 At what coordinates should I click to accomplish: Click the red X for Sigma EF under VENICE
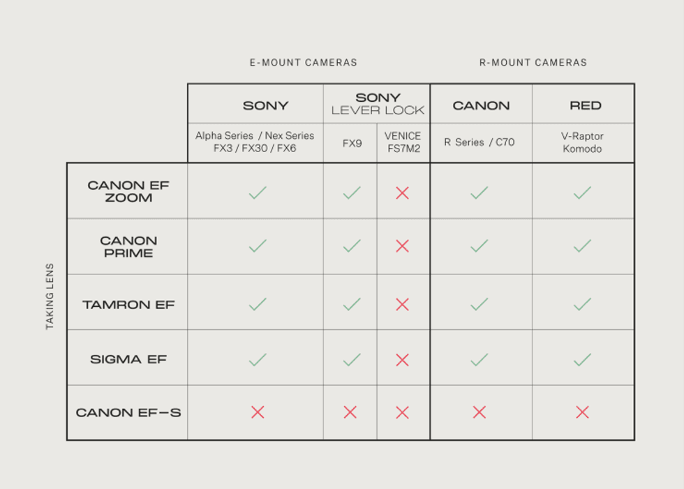402,359
